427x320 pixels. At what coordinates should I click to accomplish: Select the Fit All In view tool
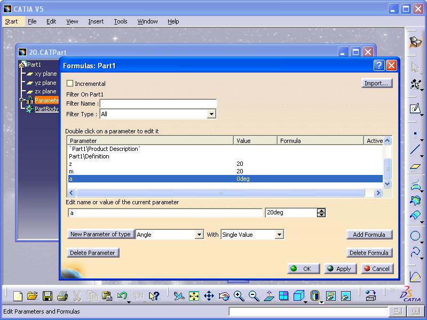pos(194,295)
